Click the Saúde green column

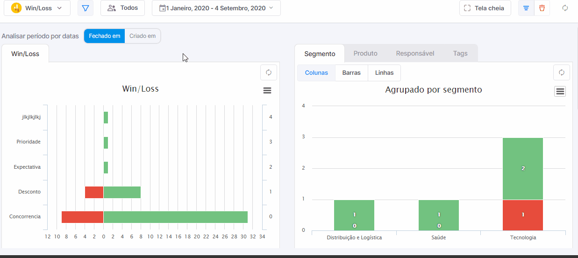click(439, 215)
